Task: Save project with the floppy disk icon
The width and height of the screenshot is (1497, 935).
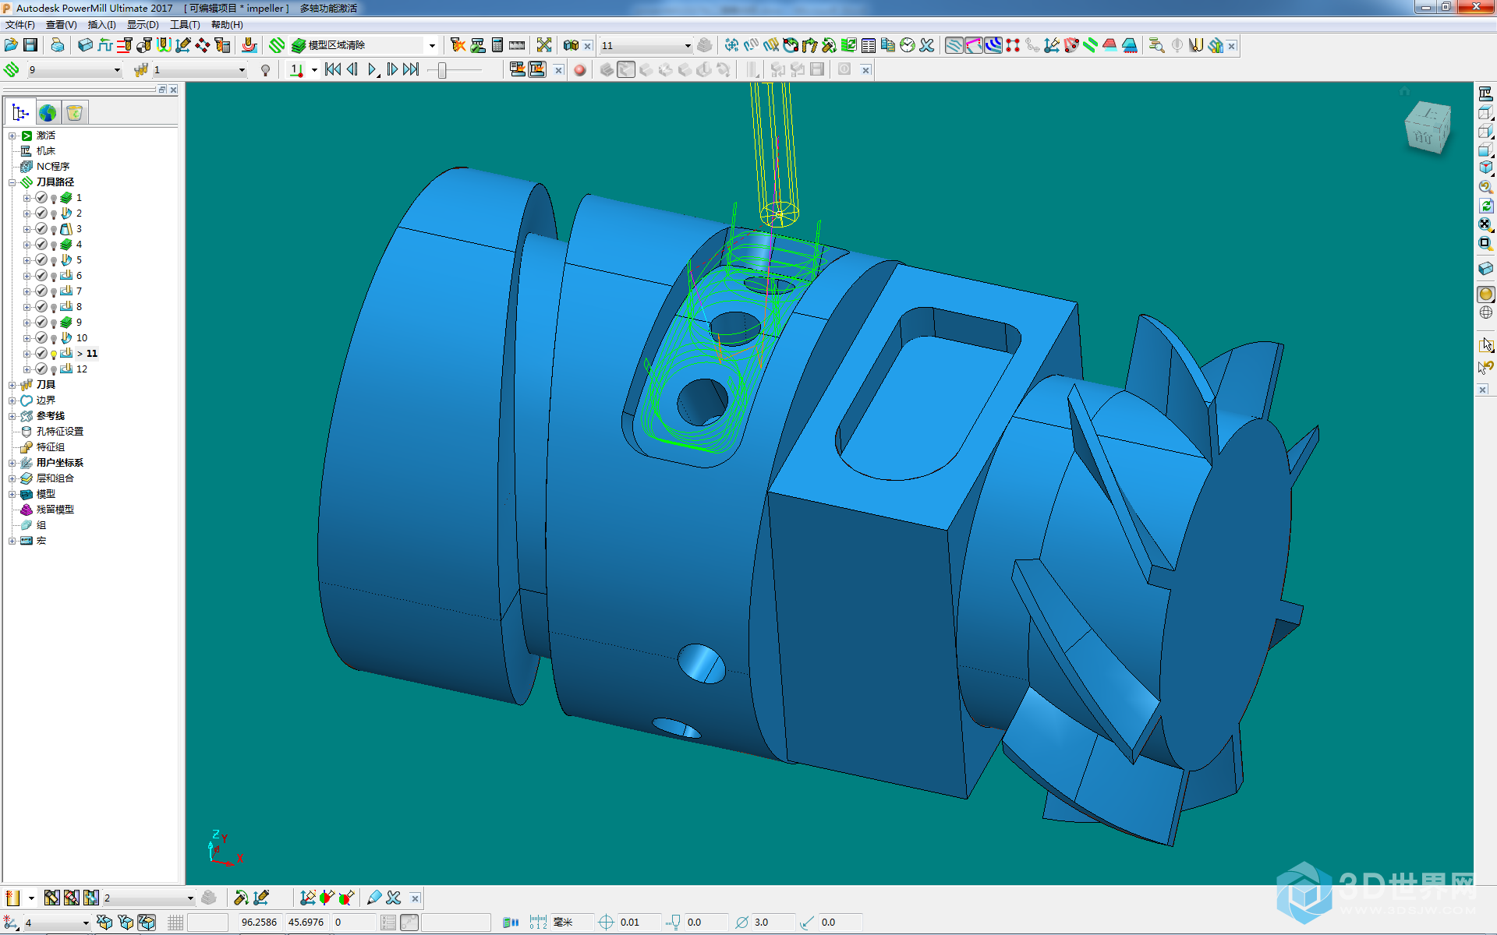Action: click(x=30, y=45)
